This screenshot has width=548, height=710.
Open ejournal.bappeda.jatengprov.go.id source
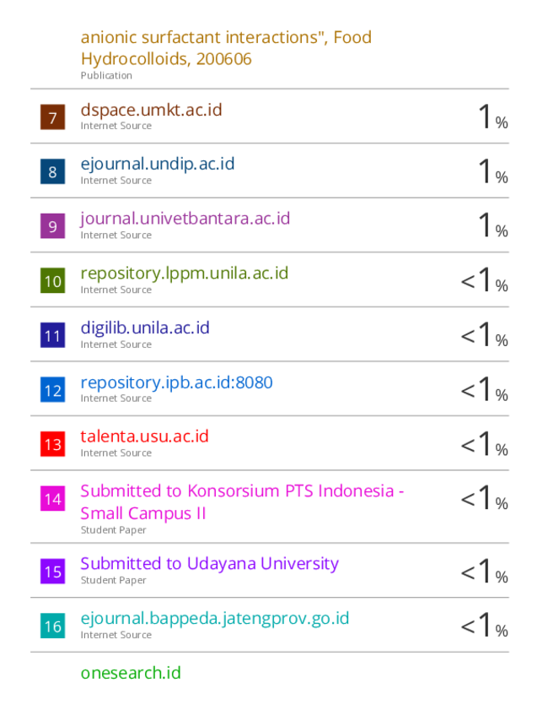(215, 619)
